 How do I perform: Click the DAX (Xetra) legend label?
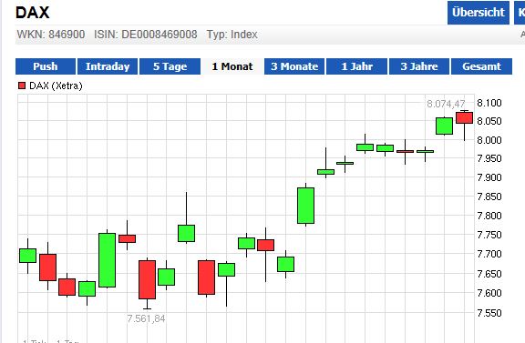click(56, 86)
